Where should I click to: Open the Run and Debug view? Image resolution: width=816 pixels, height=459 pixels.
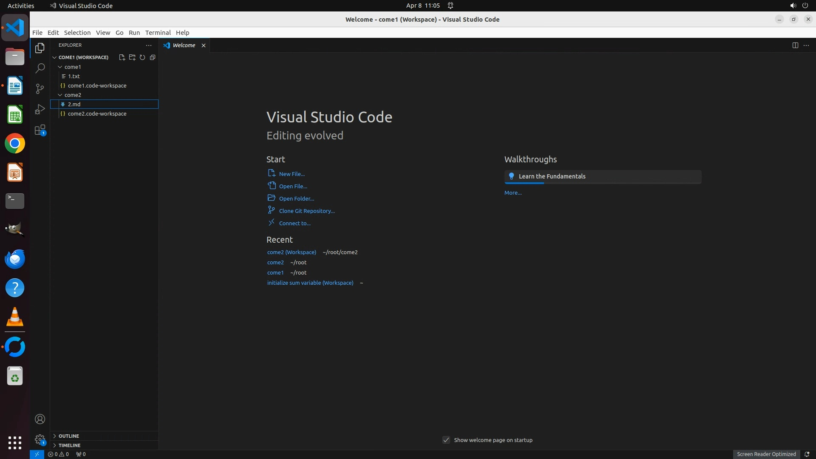(40, 109)
